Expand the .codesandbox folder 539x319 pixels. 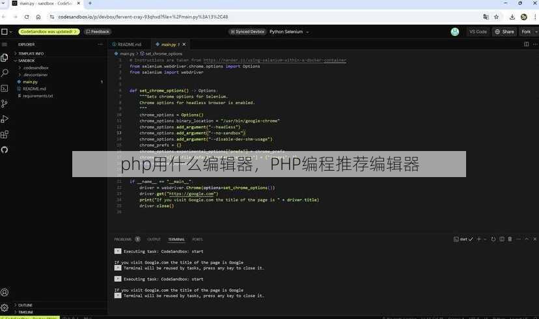(35, 68)
